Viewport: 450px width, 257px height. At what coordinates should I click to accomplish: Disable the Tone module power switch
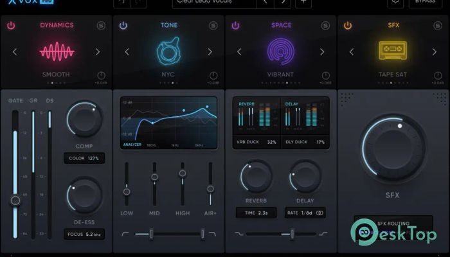[123, 26]
